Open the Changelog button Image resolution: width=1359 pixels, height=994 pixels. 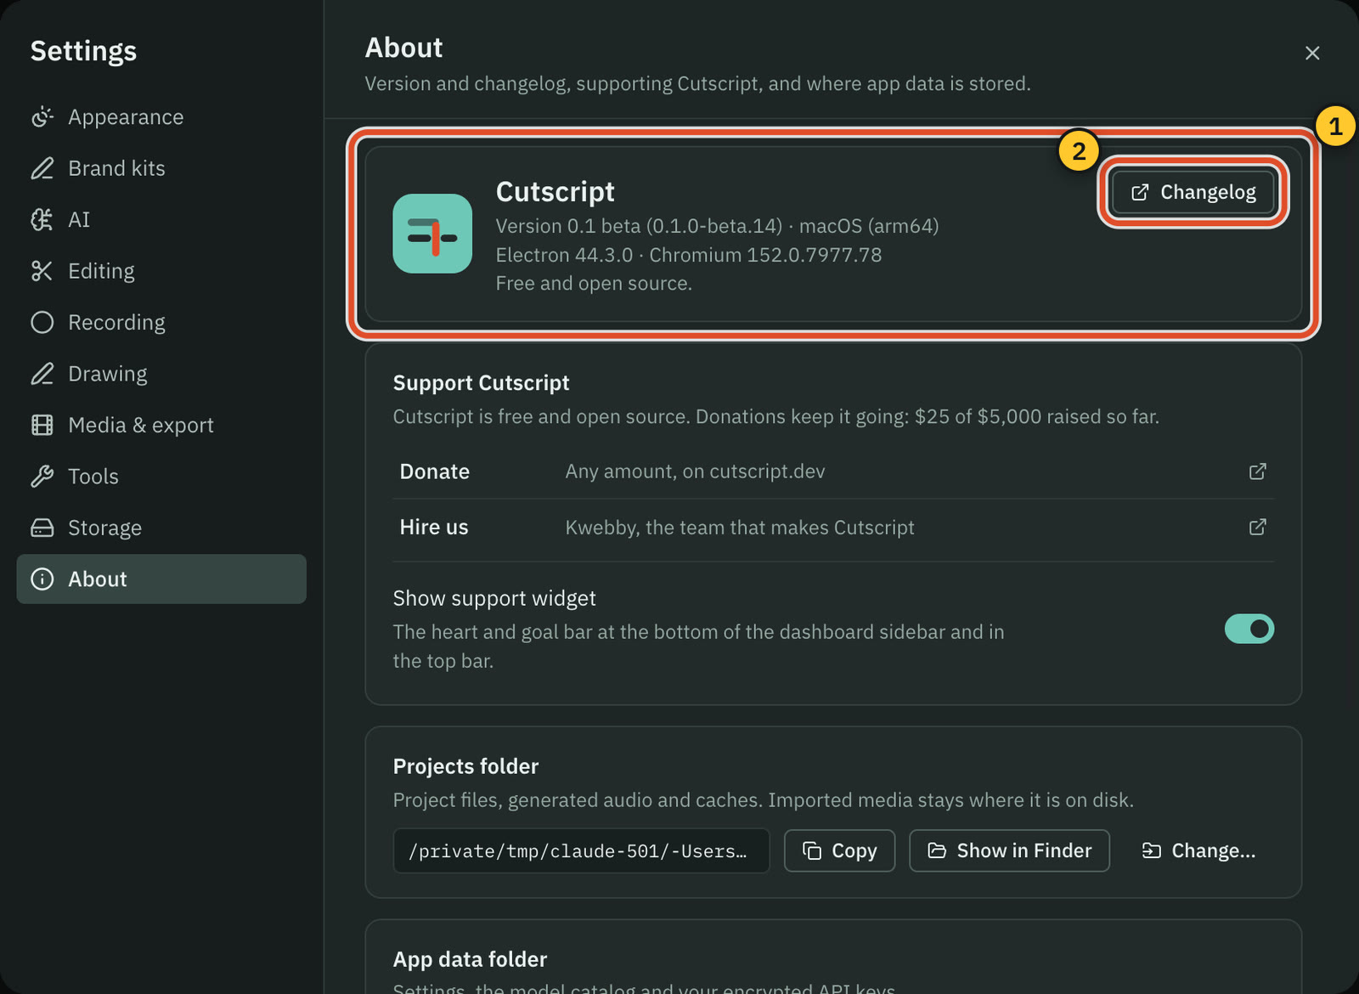click(1193, 192)
